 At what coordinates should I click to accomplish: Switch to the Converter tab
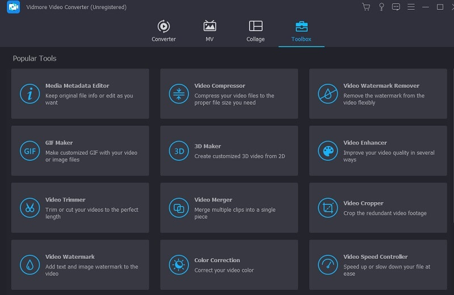click(x=163, y=31)
